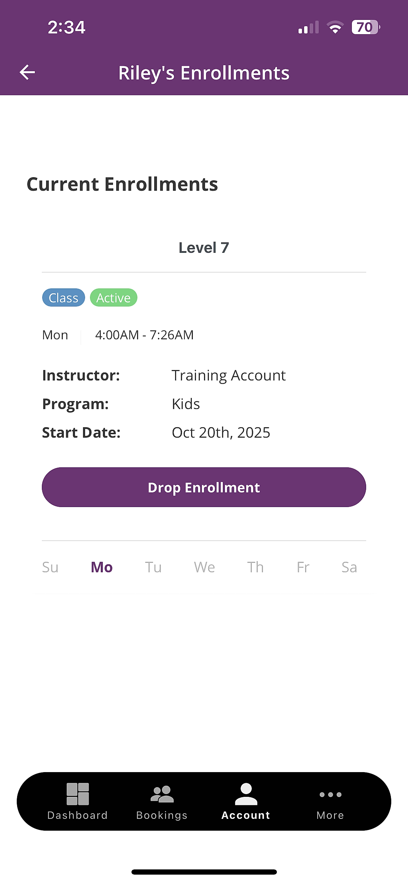Viewport: 408px width, 883px height.
Task: Tap the home indicator bar
Action: (x=204, y=872)
